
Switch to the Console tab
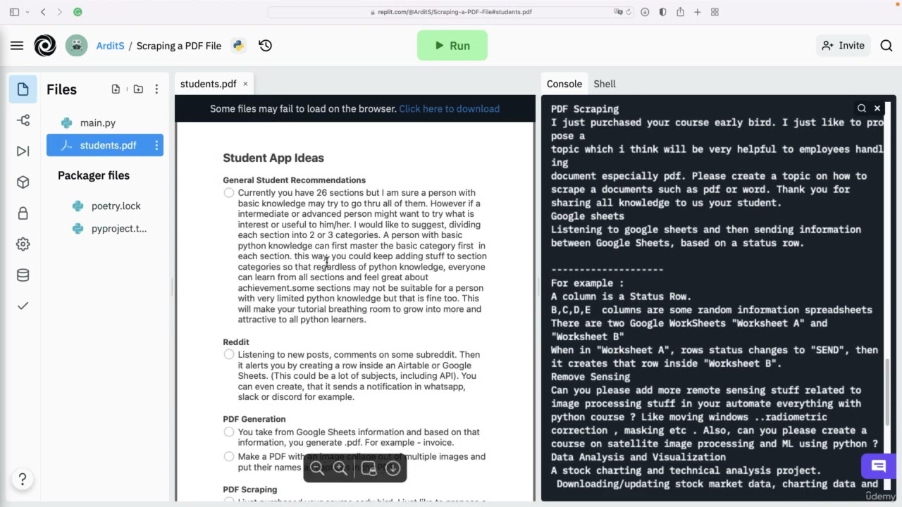pos(564,84)
